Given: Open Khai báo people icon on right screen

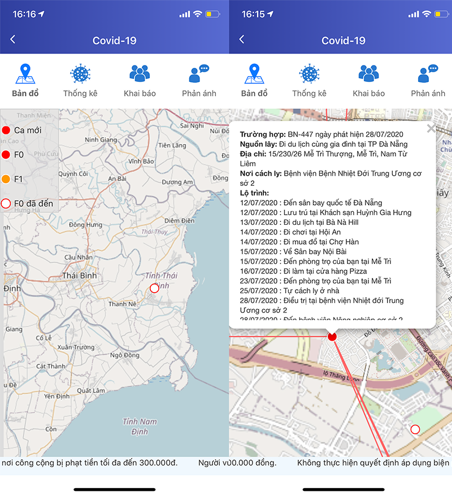Looking at the screenshot, I should [368, 75].
